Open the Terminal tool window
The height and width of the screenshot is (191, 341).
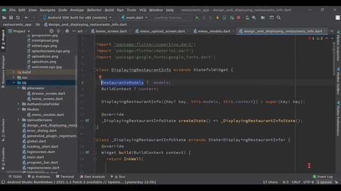(x=65, y=177)
